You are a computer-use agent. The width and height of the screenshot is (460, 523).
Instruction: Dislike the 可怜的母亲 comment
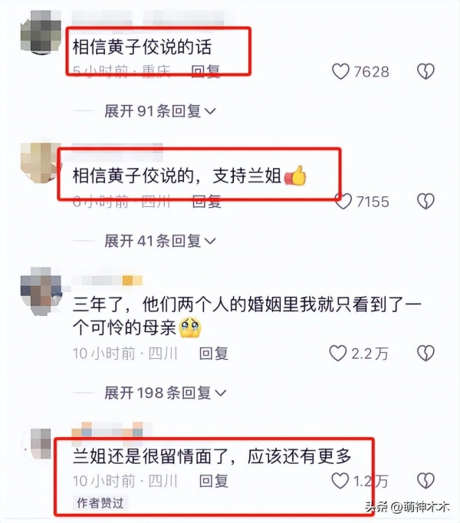[426, 353]
